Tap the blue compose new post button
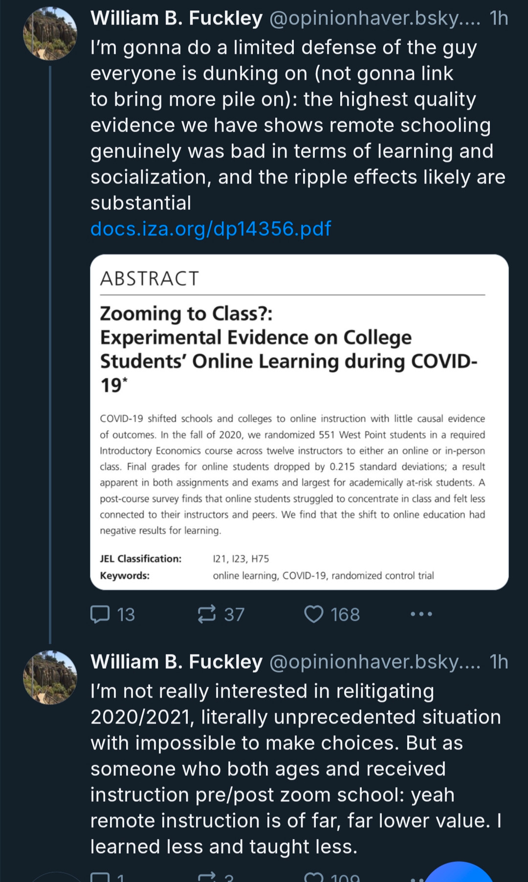The image size is (528, 882). (x=459, y=873)
